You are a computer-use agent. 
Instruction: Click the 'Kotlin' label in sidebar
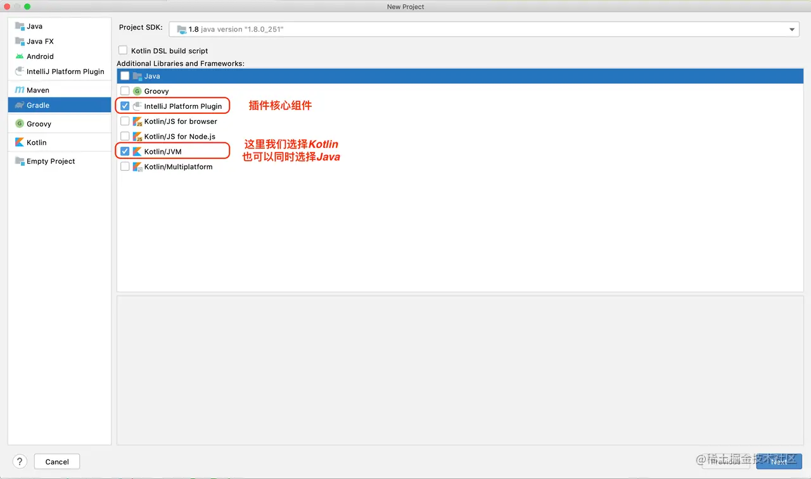click(x=37, y=142)
